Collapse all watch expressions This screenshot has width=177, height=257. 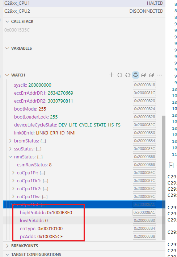(x=144, y=75)
